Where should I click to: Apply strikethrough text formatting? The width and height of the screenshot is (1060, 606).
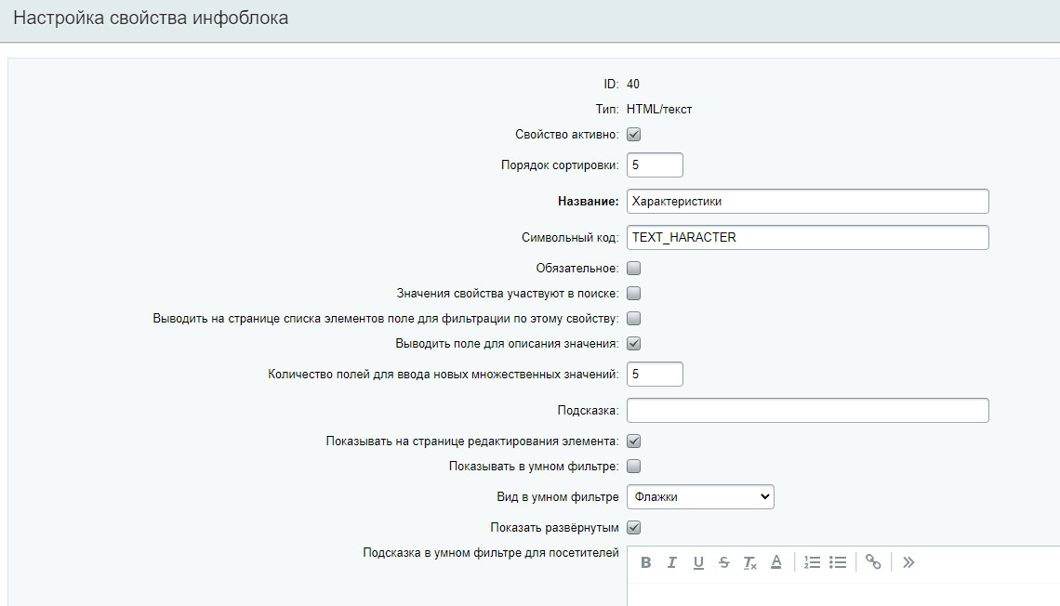724,562
